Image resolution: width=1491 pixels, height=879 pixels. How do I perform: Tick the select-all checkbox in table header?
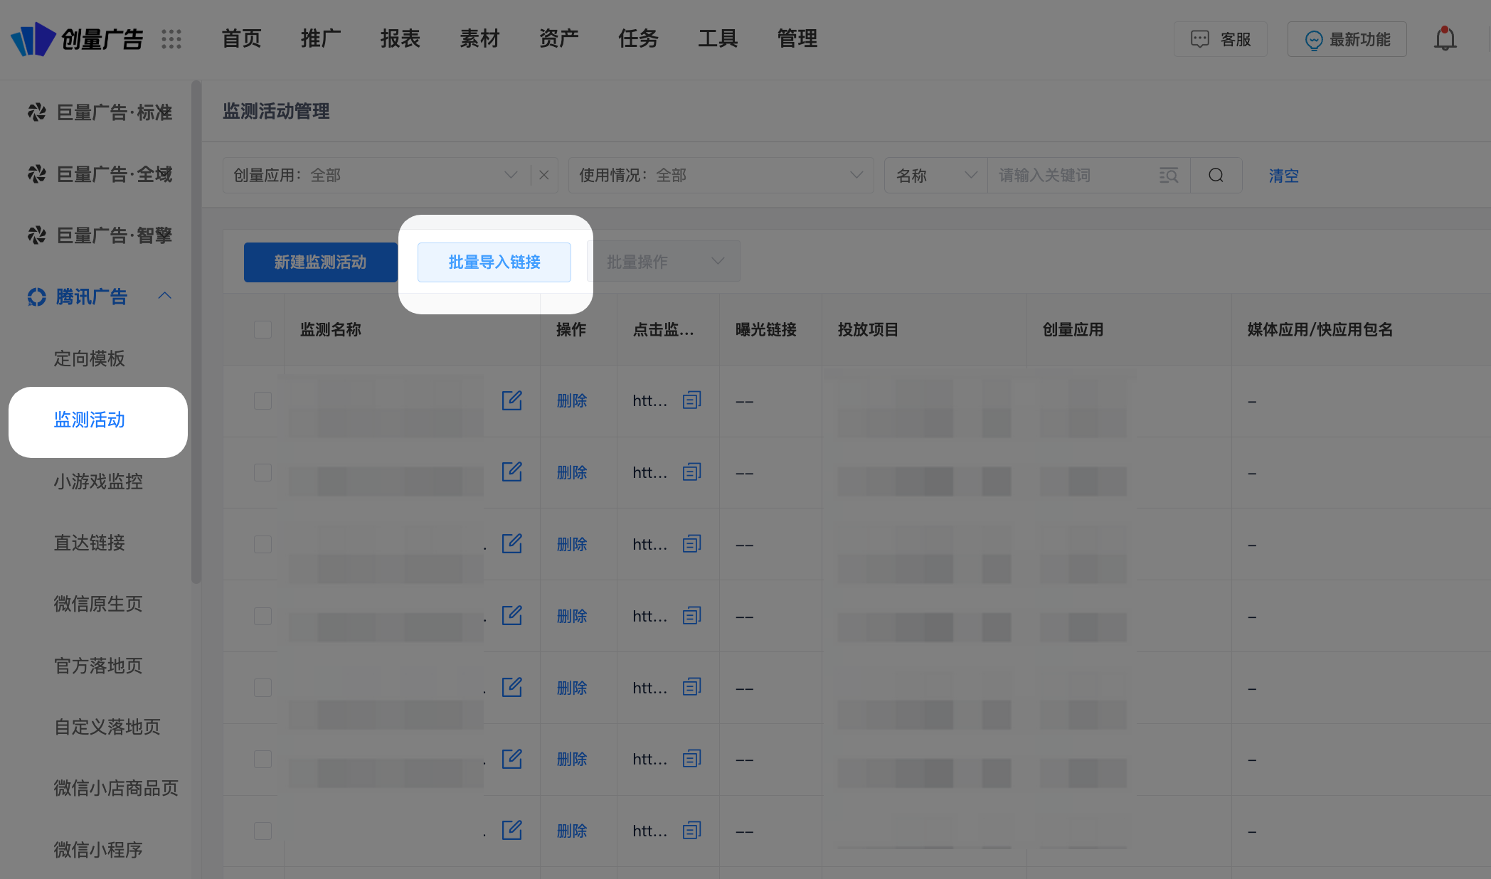[263, 329]
